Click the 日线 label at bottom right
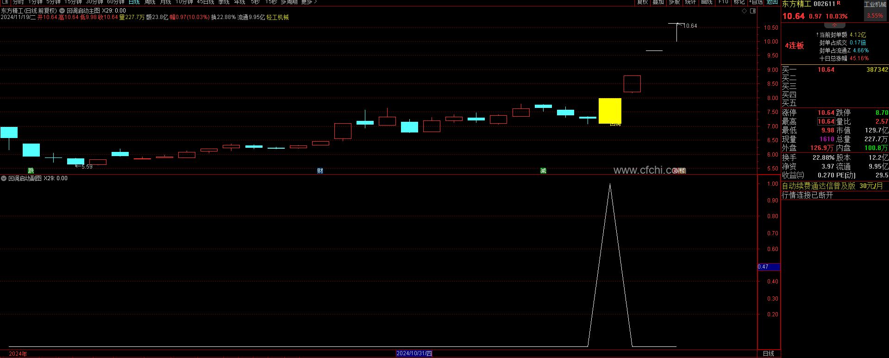The height and width of the screenshot is (358, 889). click(769, 353)
